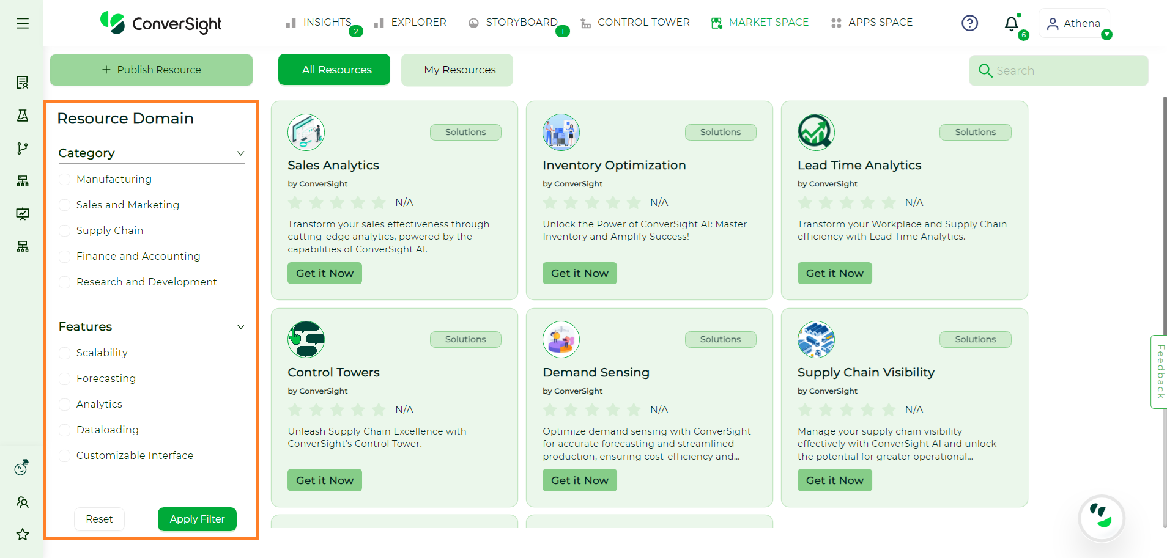Get it Now for Sales Analytics
This screenshot has width=1167, height=558.
(x=325, y=273)
